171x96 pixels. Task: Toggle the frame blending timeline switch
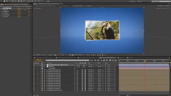pyautogui.click(x=104, y=60)
